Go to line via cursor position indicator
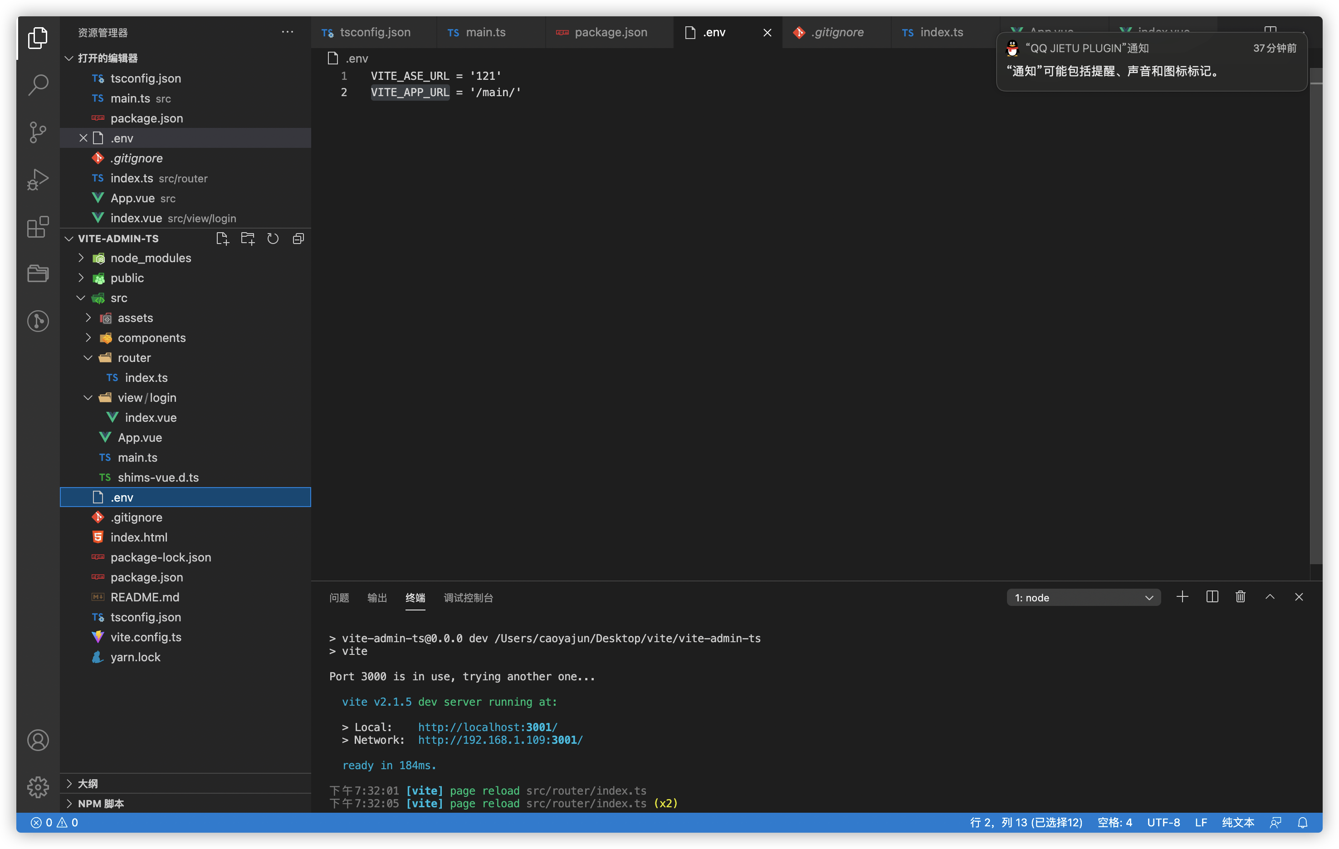1339x849 pixels. pos(1026,822)
